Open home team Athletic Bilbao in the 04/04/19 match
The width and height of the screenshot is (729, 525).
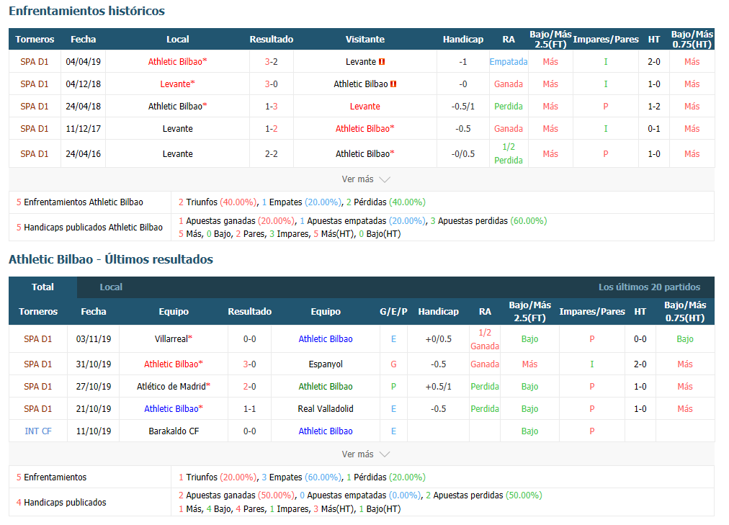[x=178, y=62]
